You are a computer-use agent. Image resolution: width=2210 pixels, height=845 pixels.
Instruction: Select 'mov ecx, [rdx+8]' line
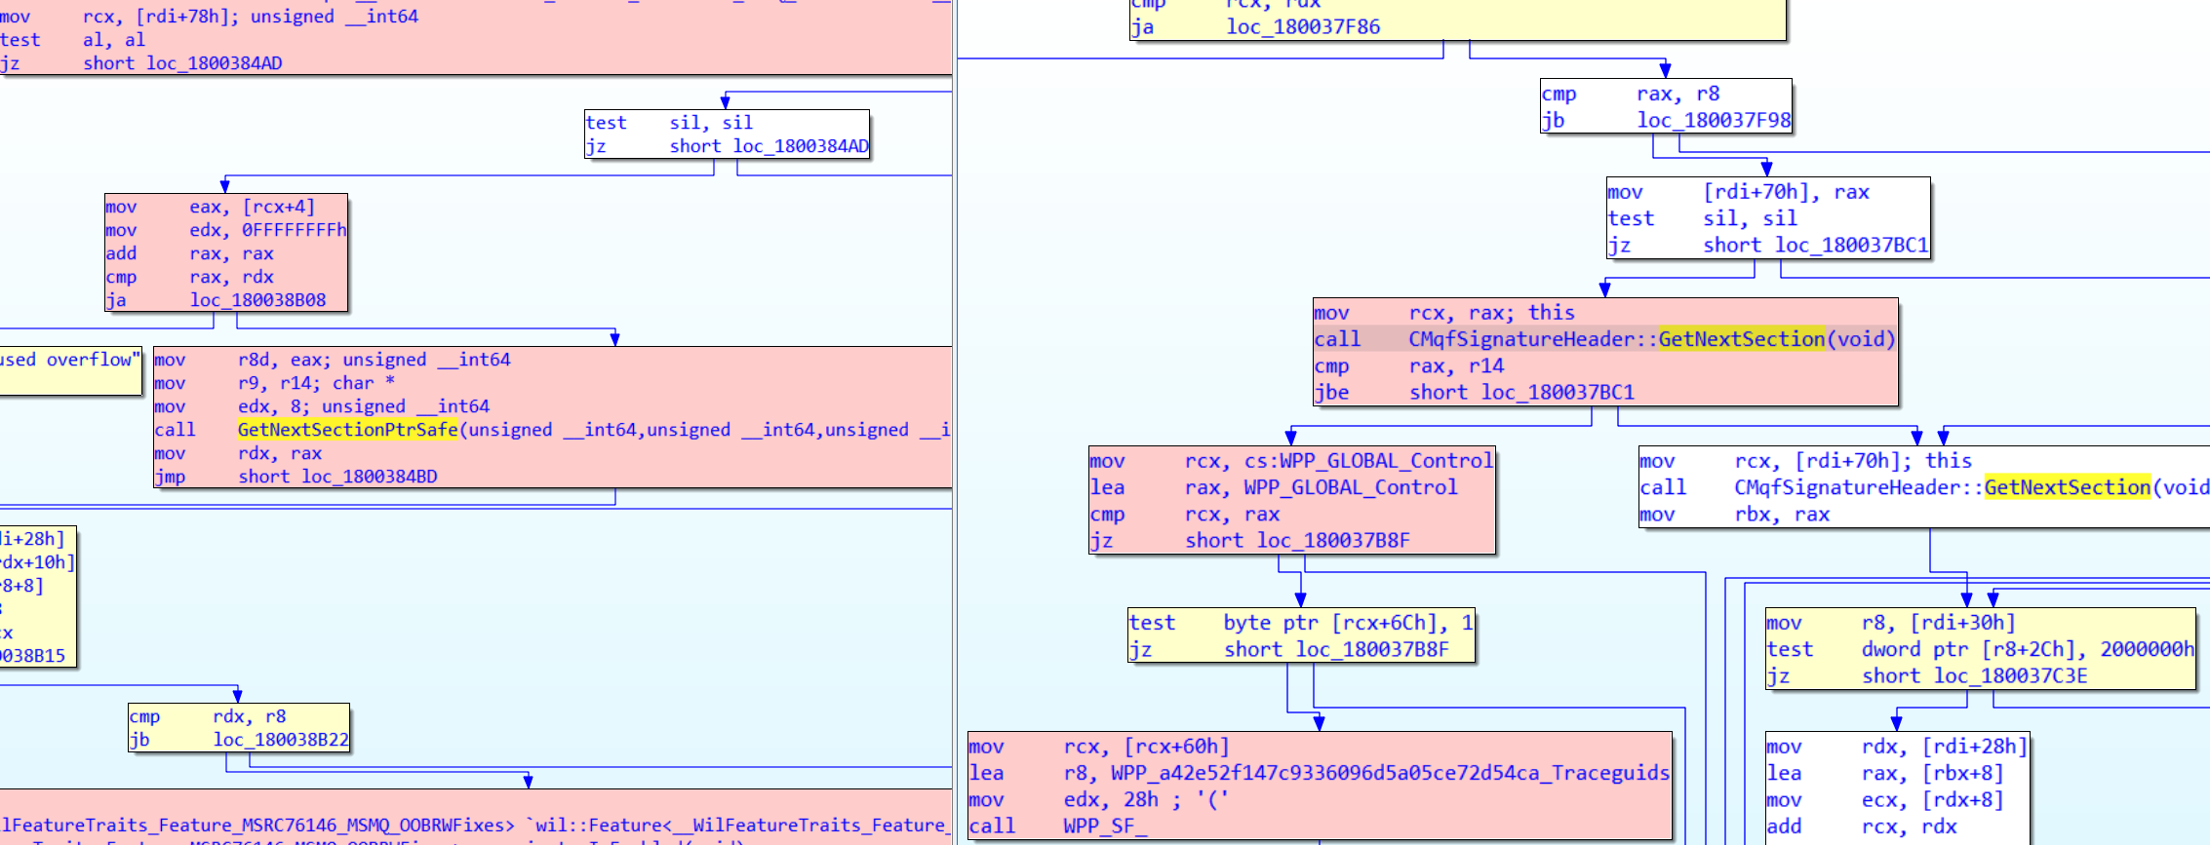[x=1884, y=799]
